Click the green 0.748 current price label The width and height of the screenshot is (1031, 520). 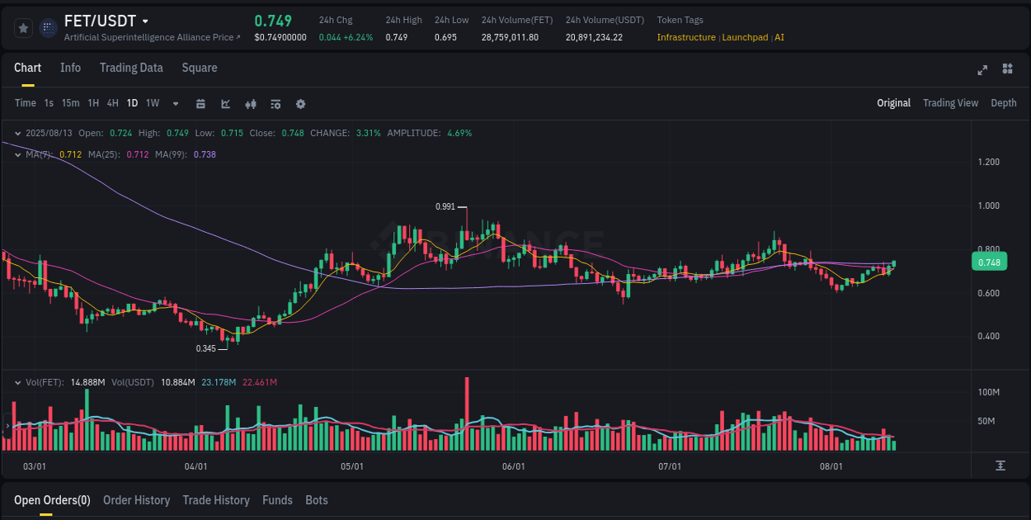[x=989, y=262]
